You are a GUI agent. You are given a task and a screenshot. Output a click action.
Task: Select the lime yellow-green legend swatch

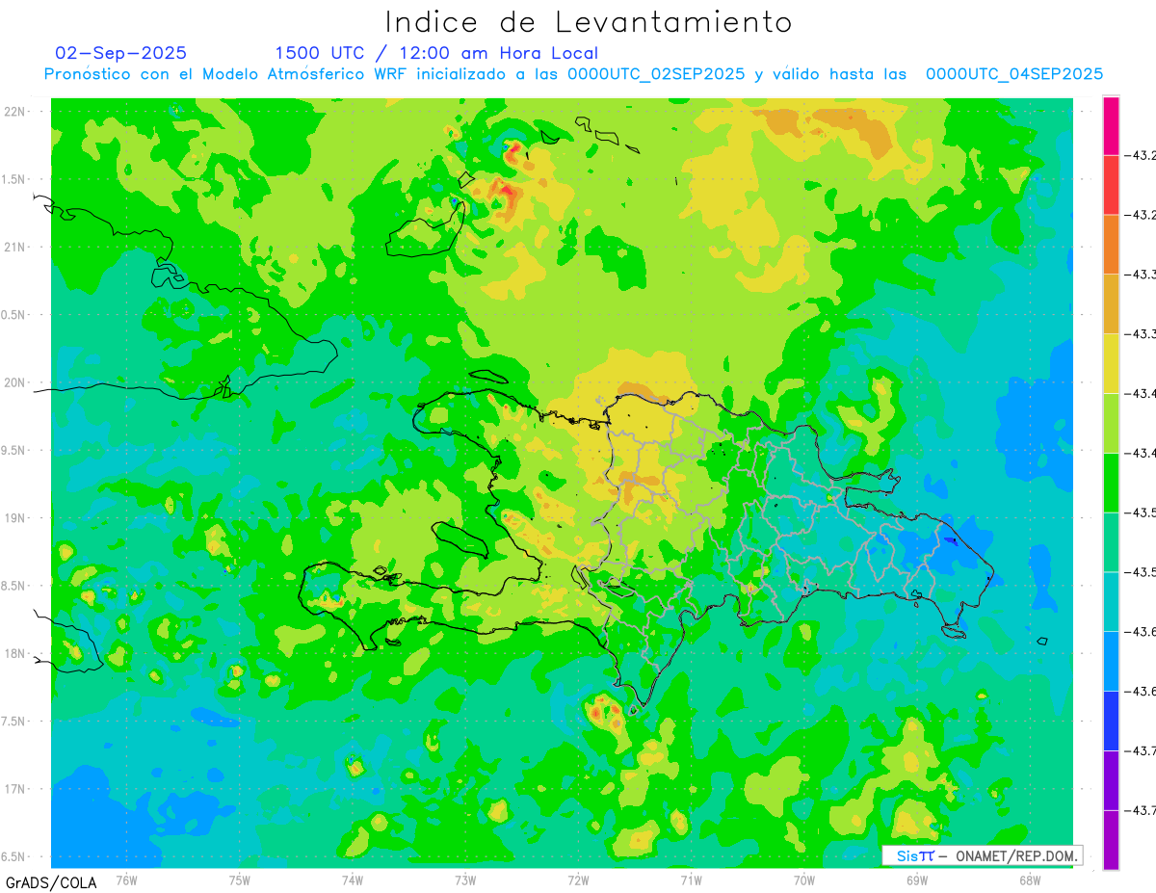tap(1111, 423)
